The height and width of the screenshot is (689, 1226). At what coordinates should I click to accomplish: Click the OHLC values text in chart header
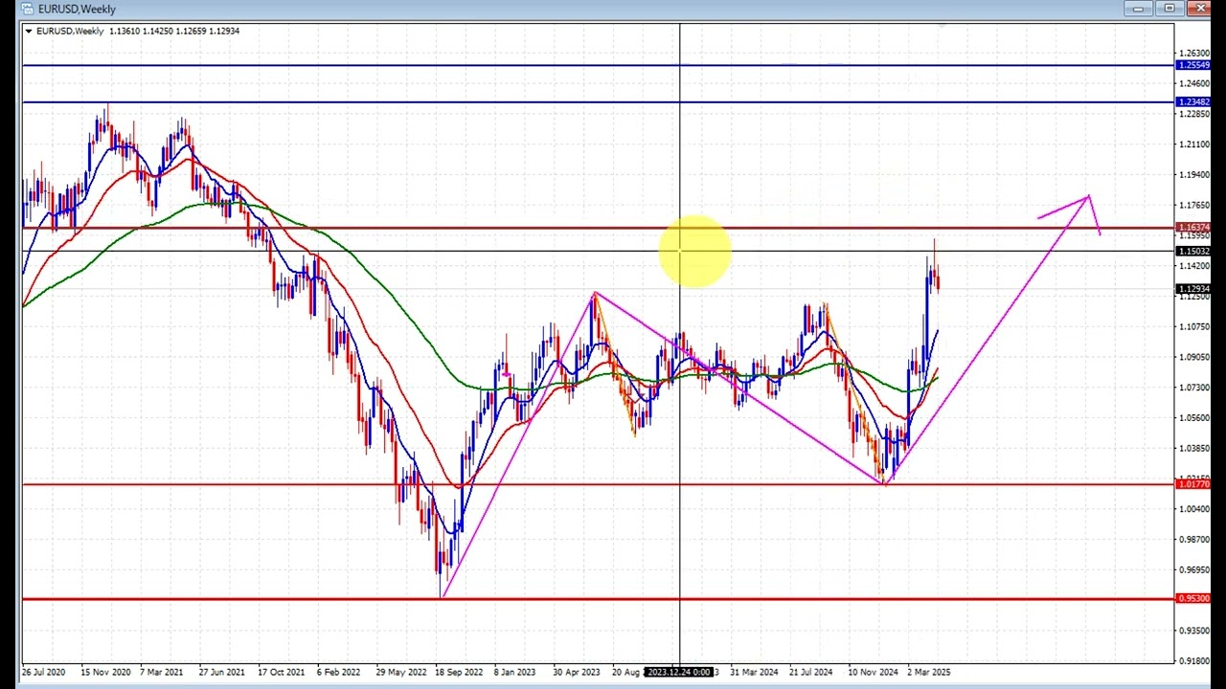click(x=174, y=32)
